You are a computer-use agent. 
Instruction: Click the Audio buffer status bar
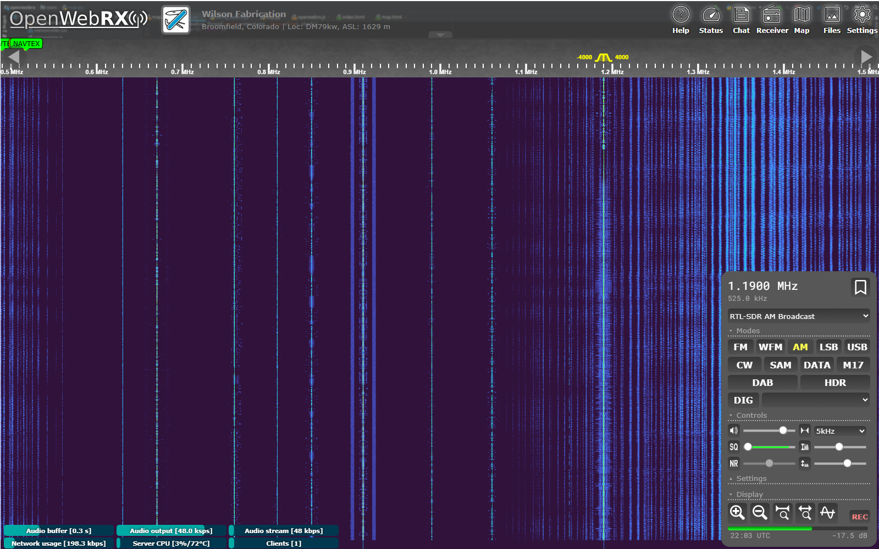pyautogui.click(x=59, y=530)
